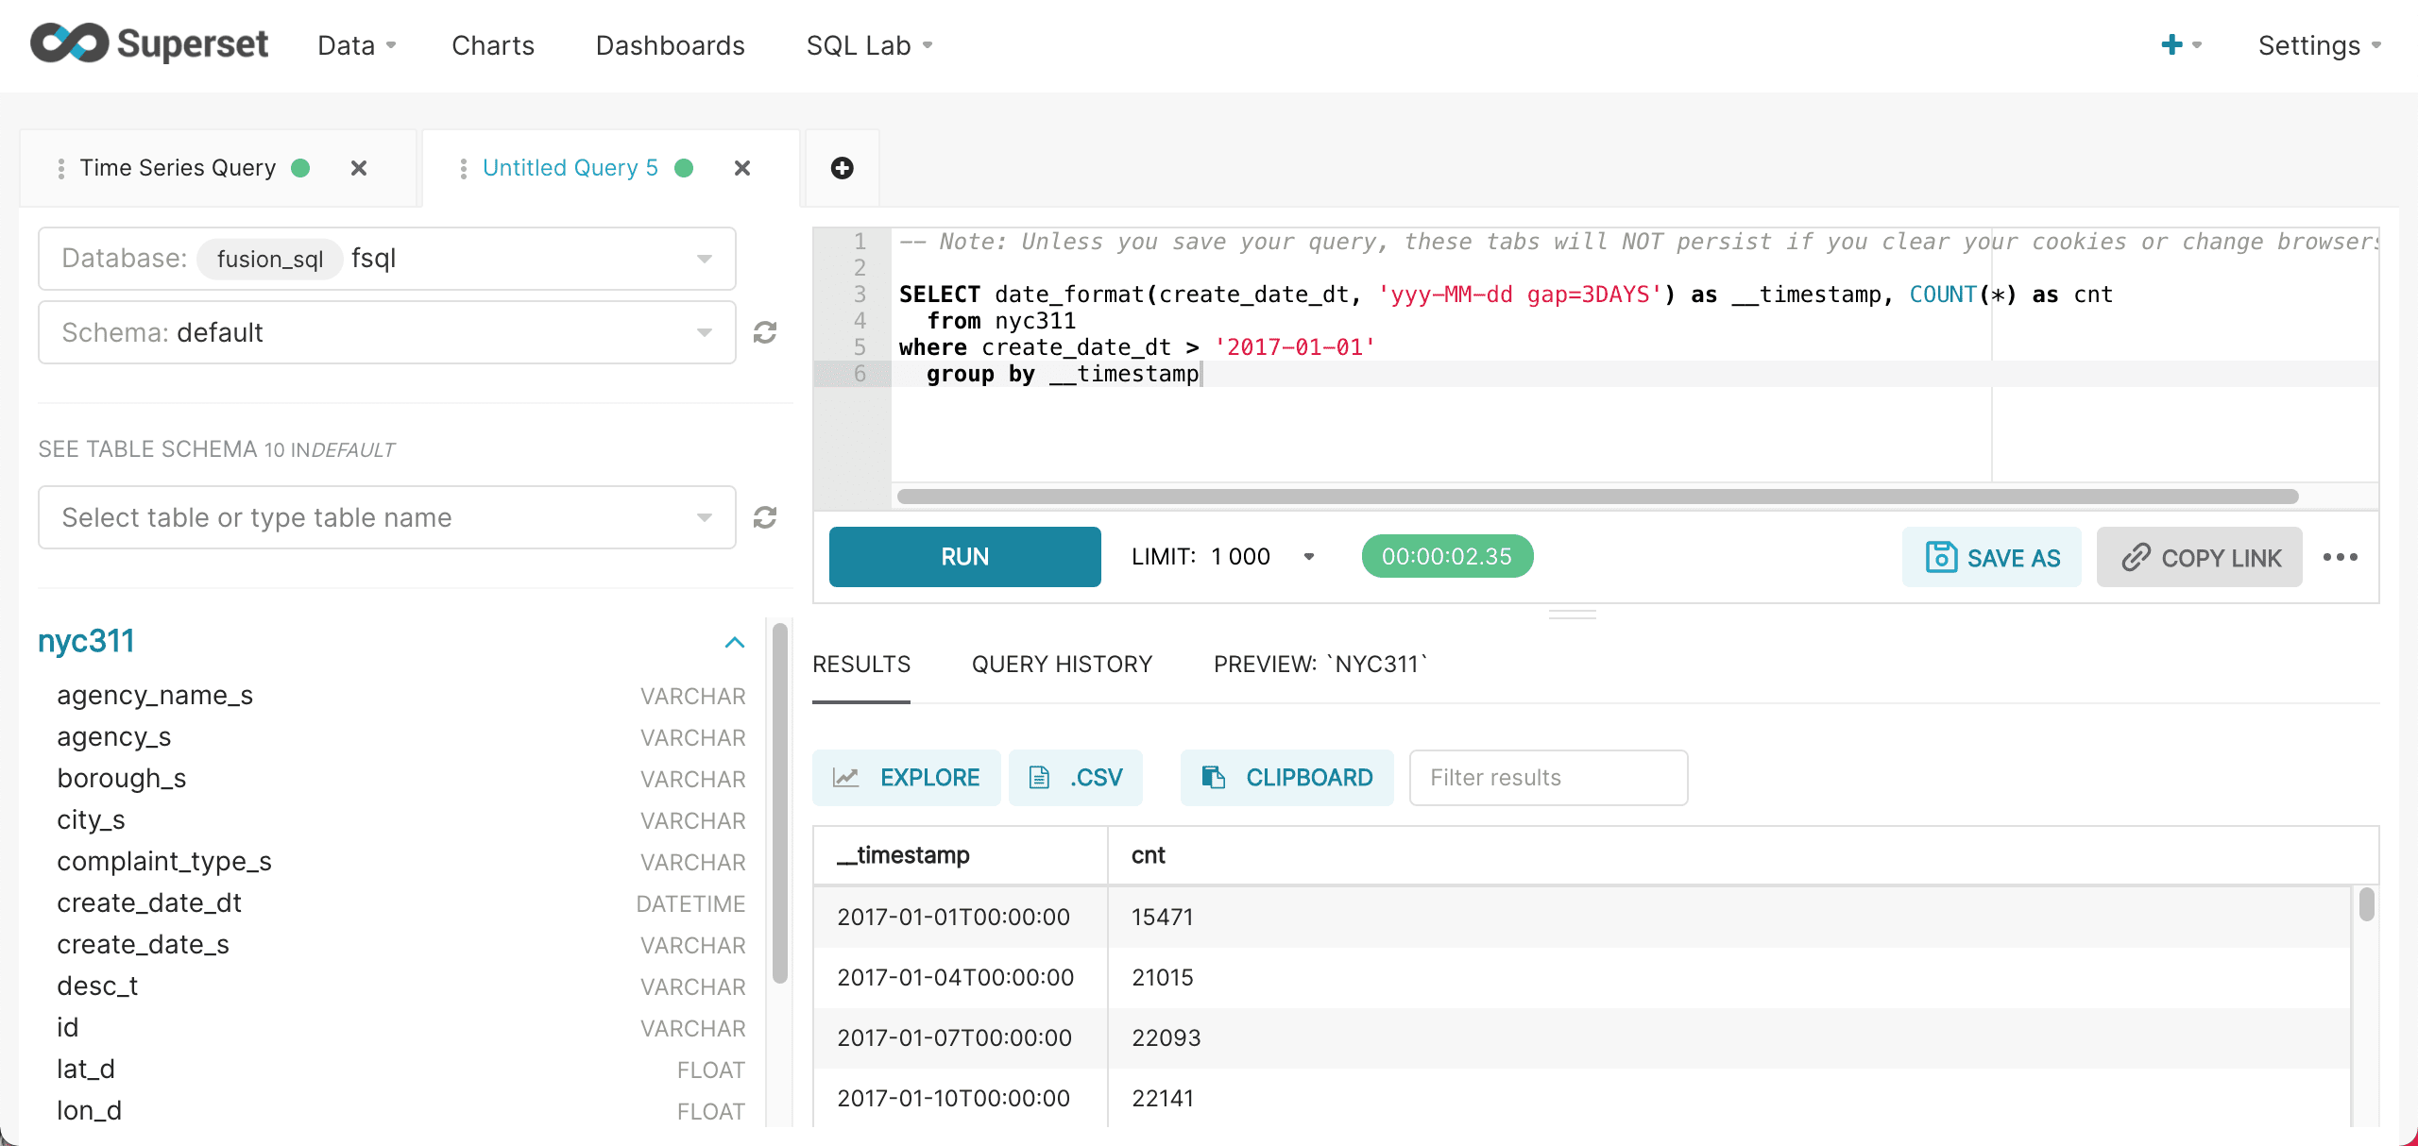The image size is (2418, 1146).
Task: Run the SQL query
Action: coord(964,557)
